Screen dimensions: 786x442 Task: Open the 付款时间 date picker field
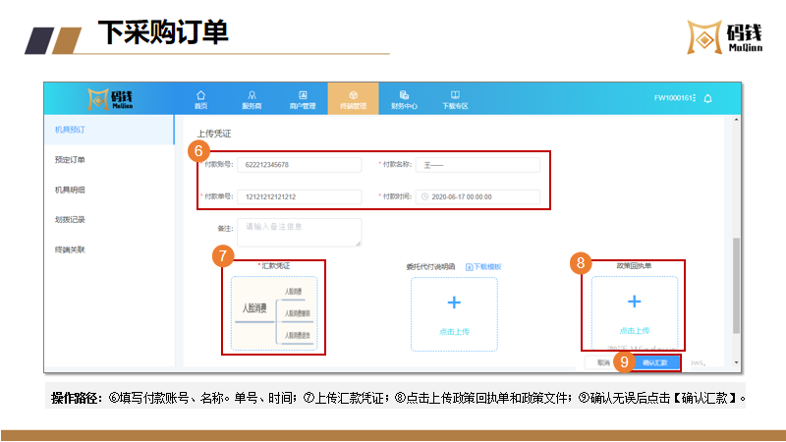(477, 196)
